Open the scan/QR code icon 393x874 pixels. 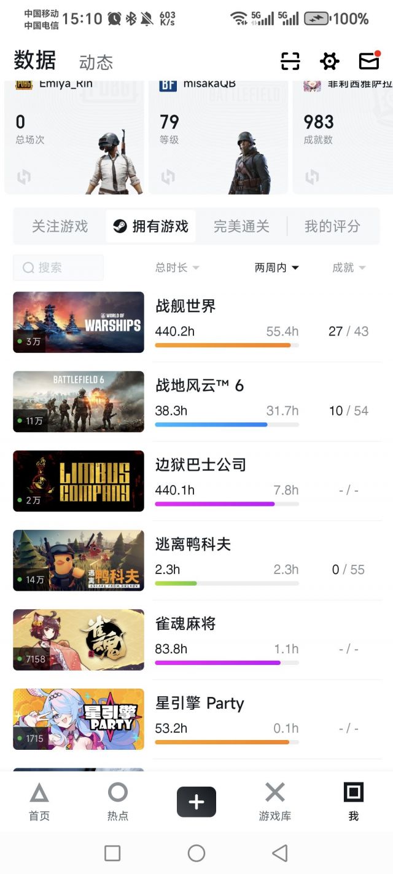pos(290,61)
